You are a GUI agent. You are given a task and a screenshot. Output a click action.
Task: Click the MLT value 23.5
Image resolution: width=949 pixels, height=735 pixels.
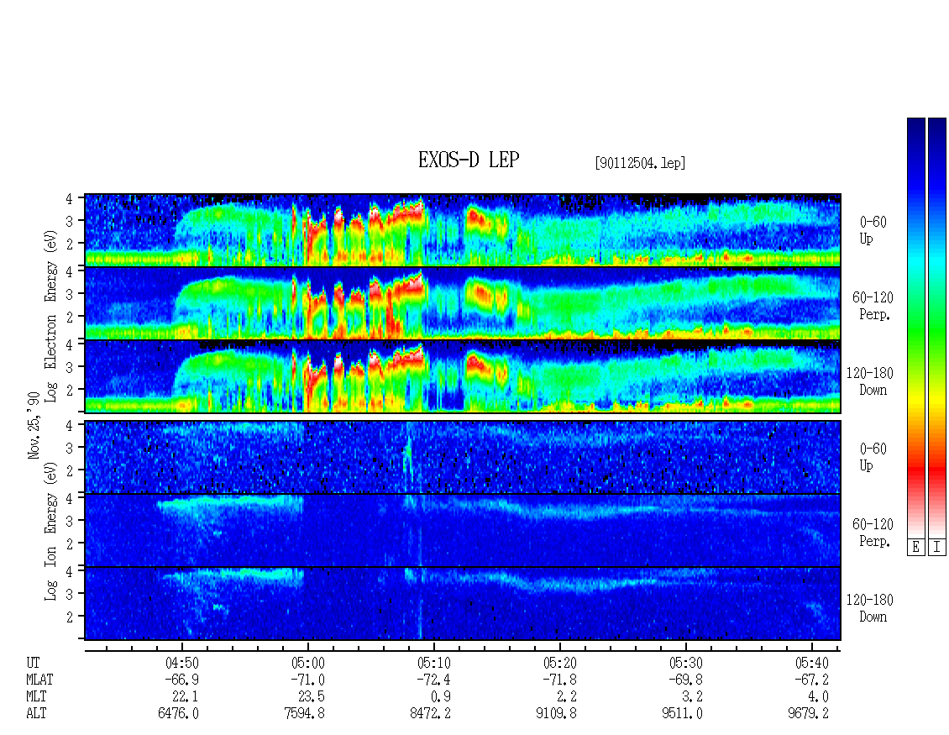tap(311, 697)
